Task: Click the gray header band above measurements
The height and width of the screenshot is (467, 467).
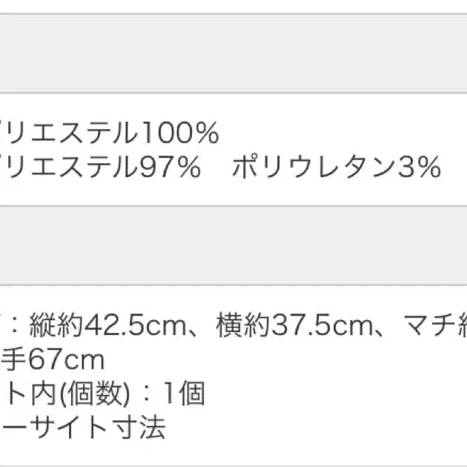Action: point(233,245)
